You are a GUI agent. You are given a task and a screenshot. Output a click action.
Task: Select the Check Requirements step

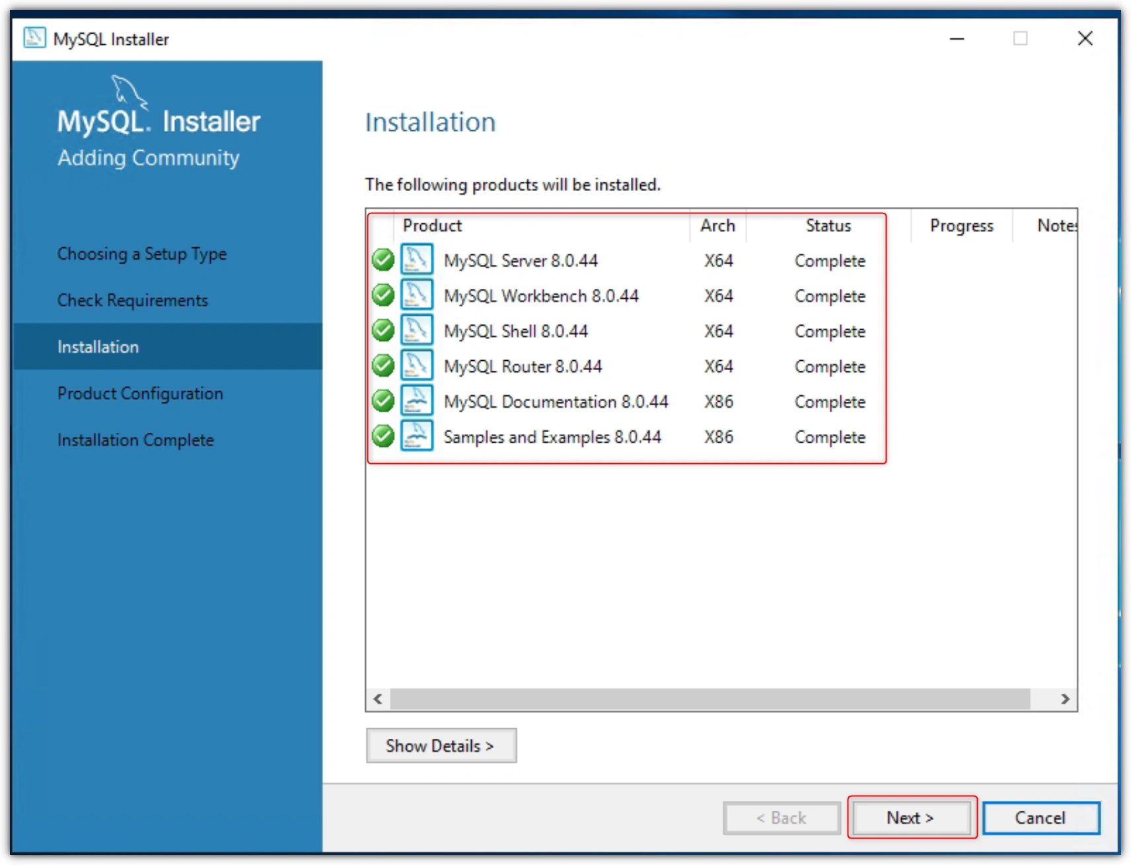(133, 300)
